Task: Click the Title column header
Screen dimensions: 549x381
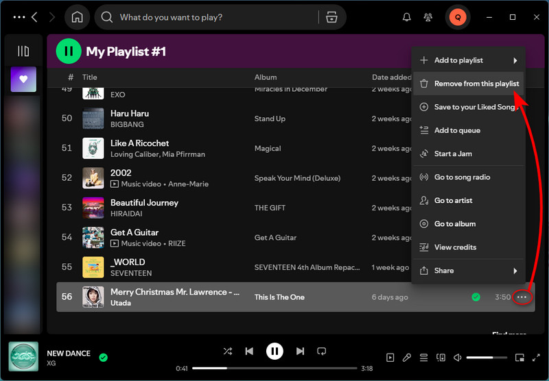Action: 90,77
